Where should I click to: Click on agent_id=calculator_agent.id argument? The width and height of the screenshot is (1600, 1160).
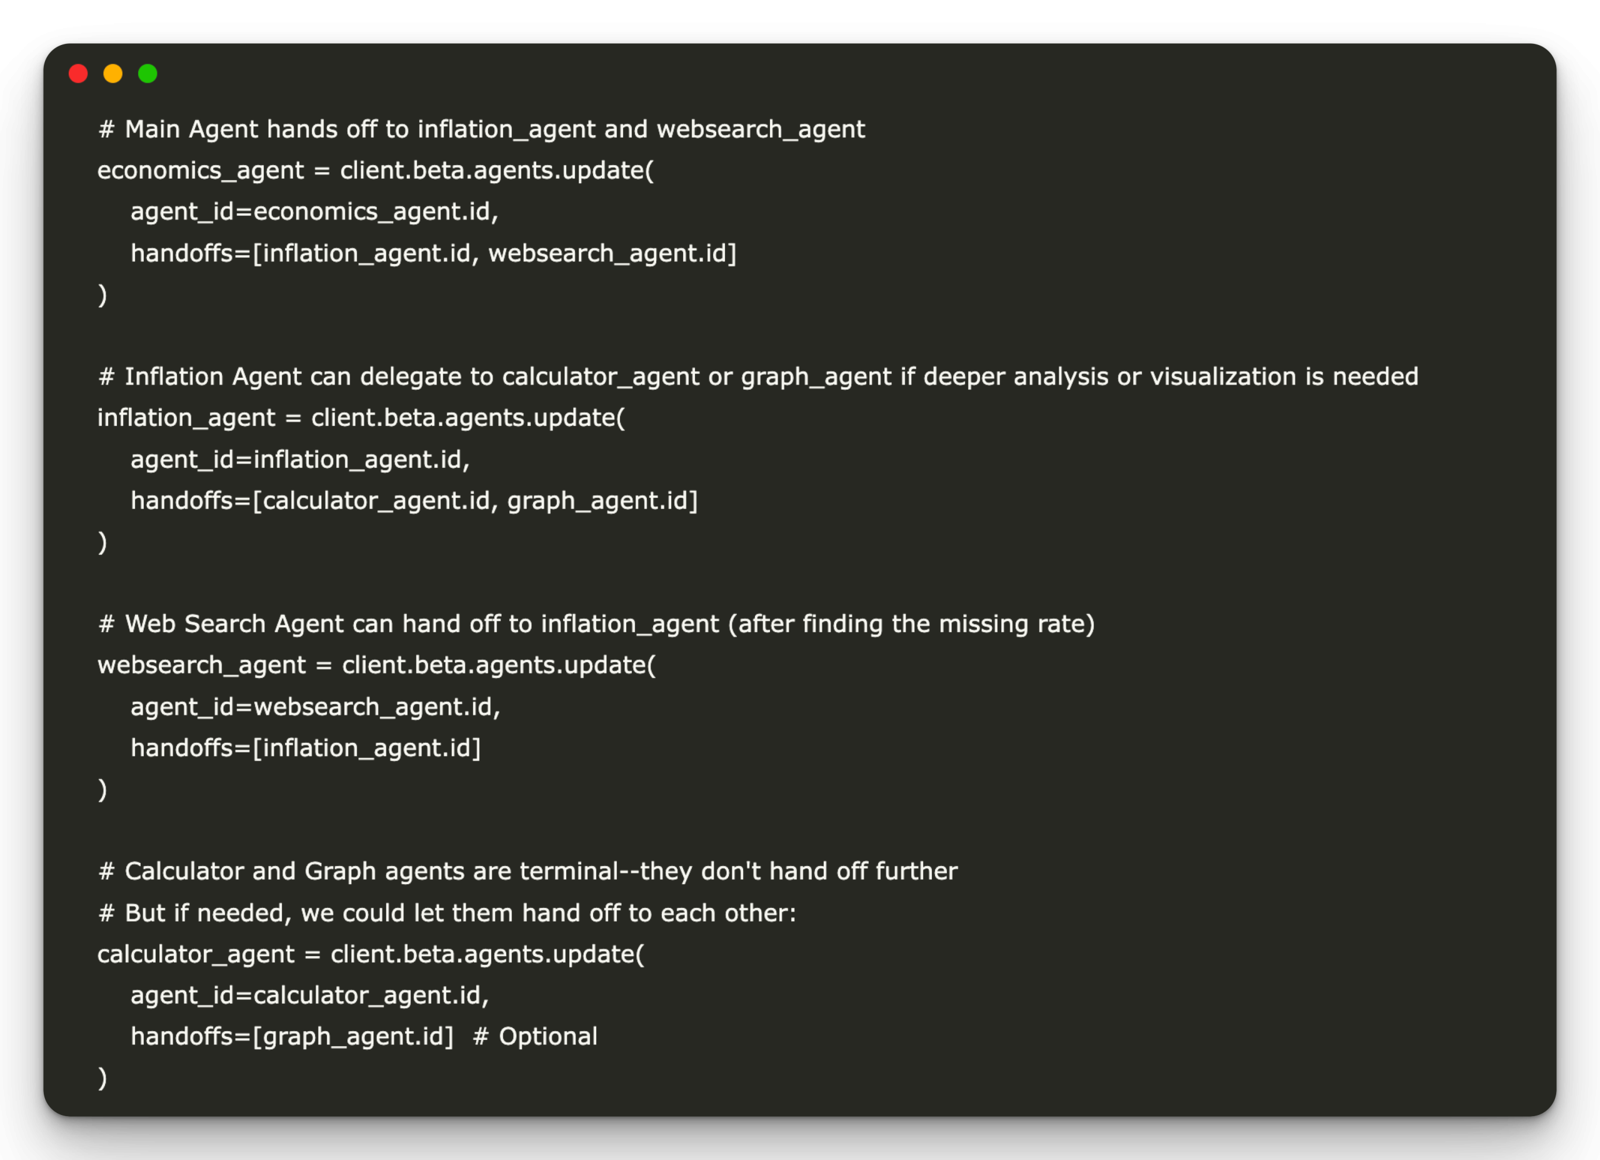pos(310,995)
